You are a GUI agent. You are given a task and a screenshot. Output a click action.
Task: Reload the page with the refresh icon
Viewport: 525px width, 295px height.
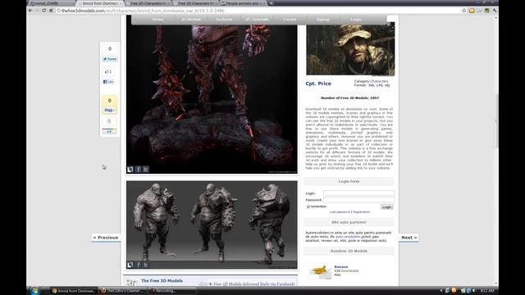click(x=43, y=11)
